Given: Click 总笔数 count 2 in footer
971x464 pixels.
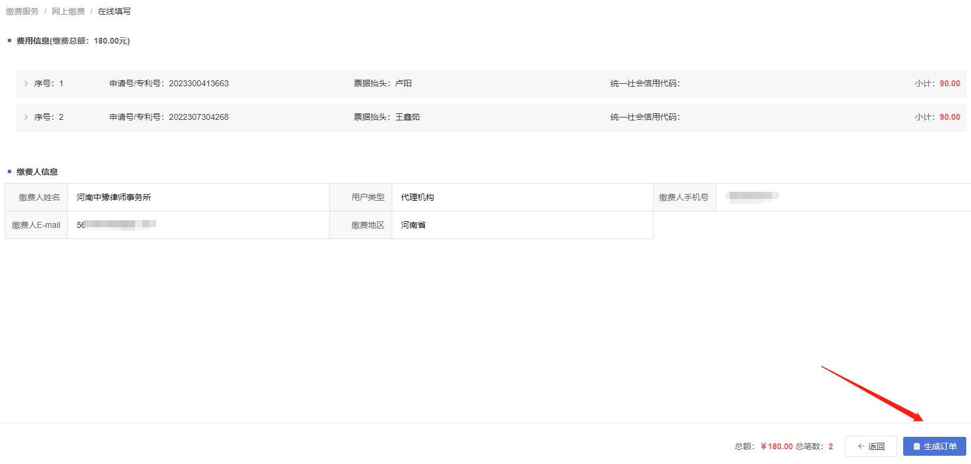Looking at the screenshot, I should pos(831,446).
